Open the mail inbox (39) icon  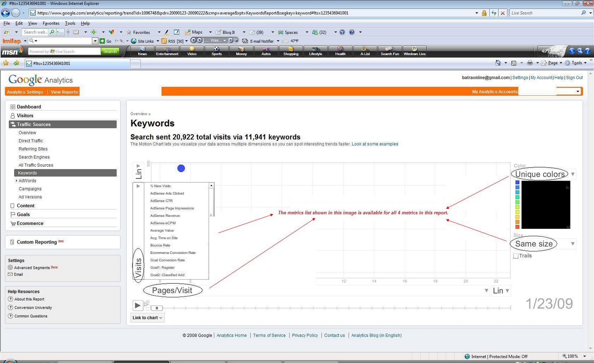click(x=256, y=32)
